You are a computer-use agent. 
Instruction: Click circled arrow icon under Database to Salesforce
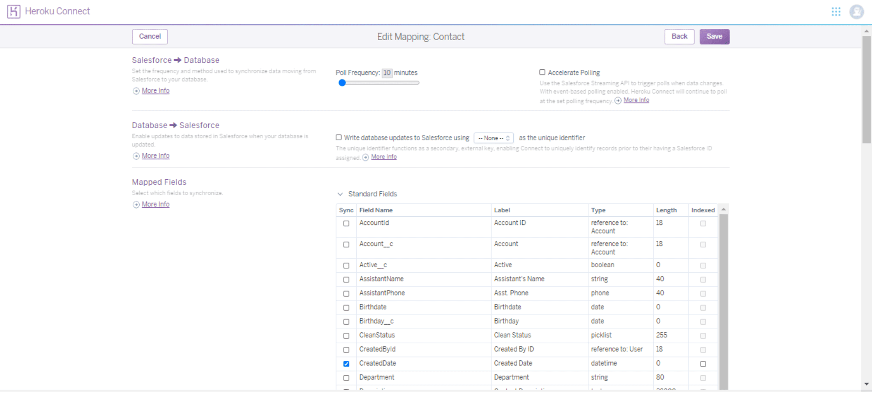click(136, 156)
